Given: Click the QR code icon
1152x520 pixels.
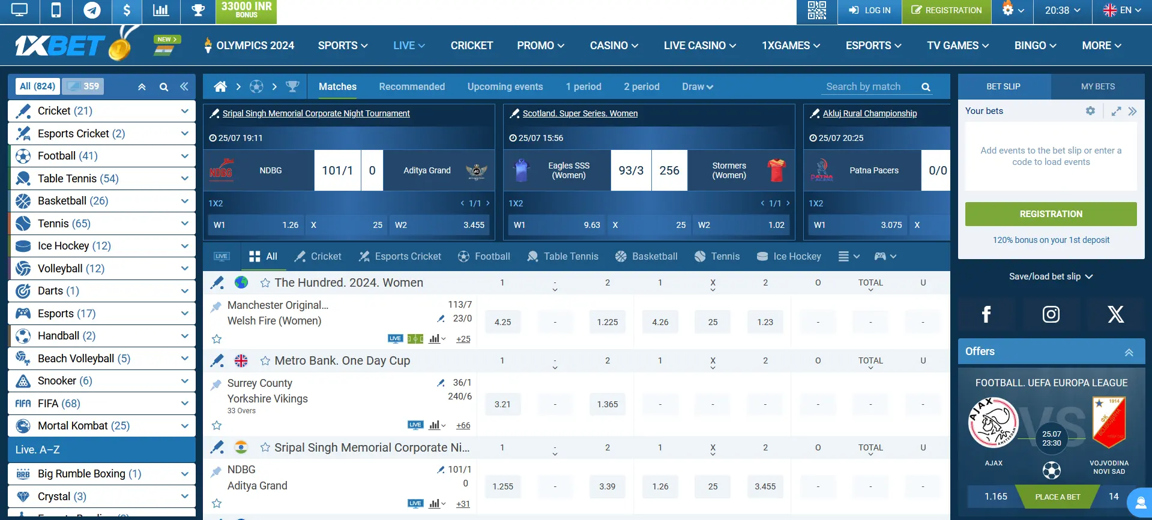Looking at the screenshot, I should (x=816, y=10).
